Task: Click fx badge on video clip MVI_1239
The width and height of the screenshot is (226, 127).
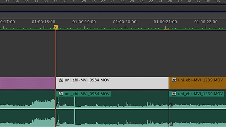Action: point(174,80)
